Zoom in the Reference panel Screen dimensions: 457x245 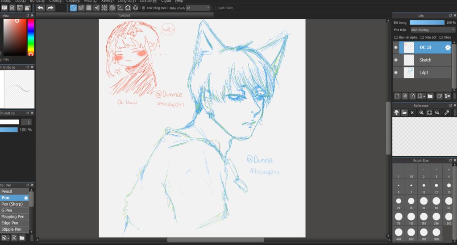click(421, 112)
